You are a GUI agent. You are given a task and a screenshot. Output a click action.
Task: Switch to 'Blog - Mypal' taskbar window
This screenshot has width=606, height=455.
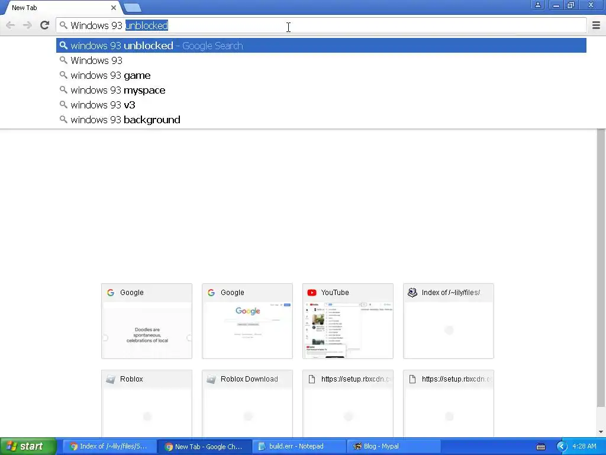point(394,447)
